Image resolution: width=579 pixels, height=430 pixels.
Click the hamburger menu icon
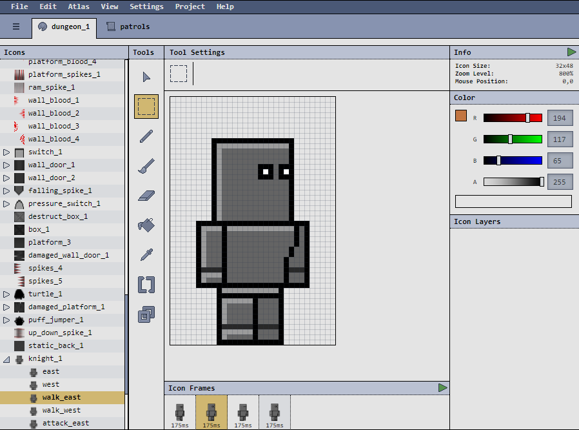click(x=16, y=26)
